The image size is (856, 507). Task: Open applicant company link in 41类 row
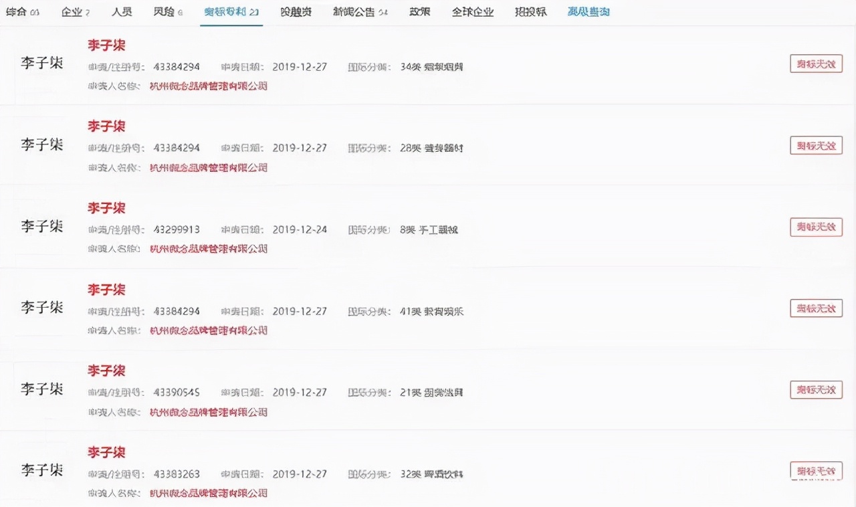pos(208,330)
